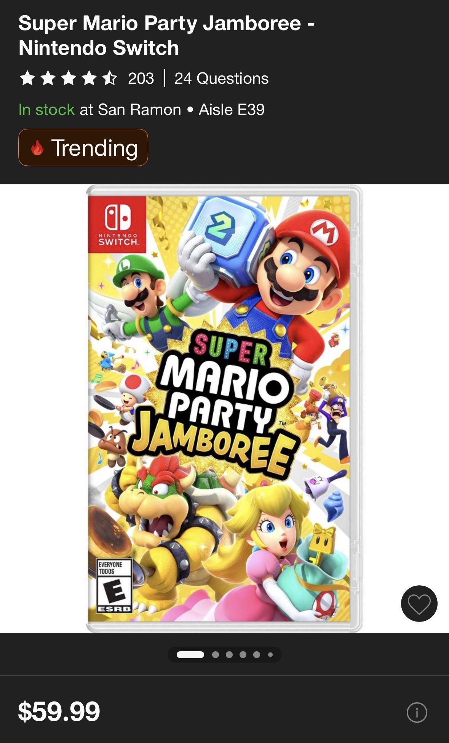Viewport: 449px width, 743px height.
Task: Tap the Aisle E39 location text
Action: point(232,110)
